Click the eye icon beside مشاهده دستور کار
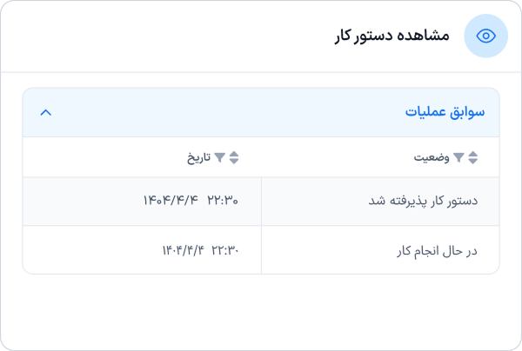Viewport: 522px width, 351px height. coord(485,36)
